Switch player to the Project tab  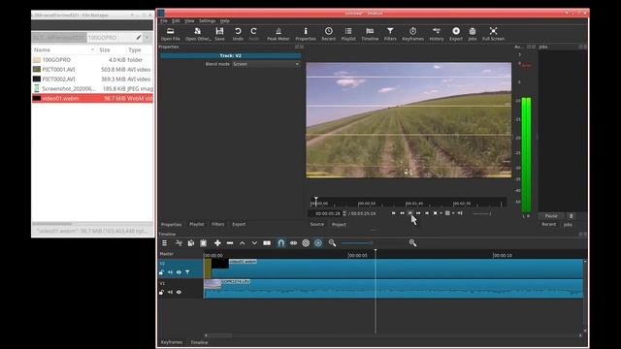(339, 224)
